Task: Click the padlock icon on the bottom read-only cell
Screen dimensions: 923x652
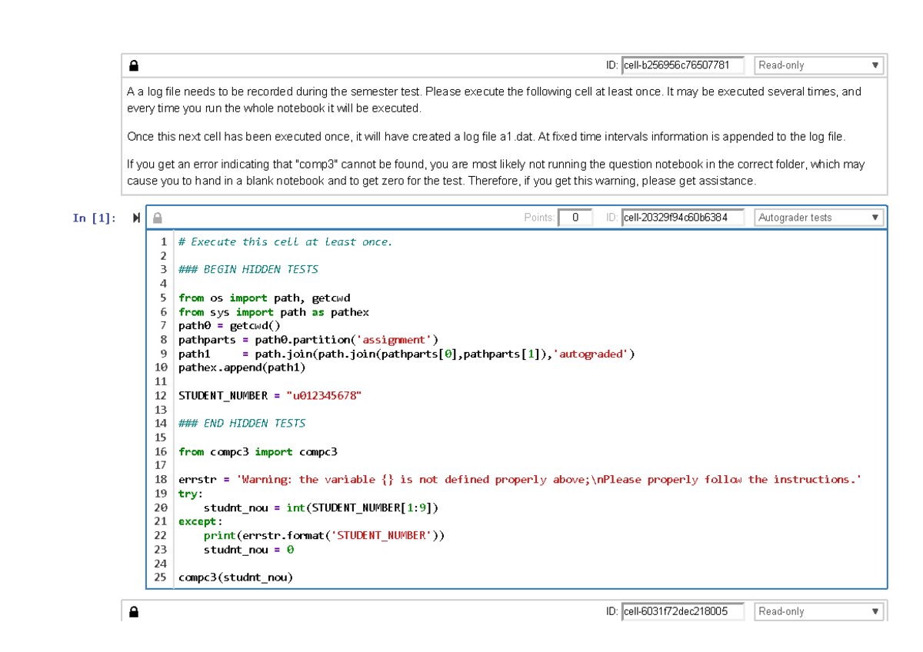Action: 134,611
